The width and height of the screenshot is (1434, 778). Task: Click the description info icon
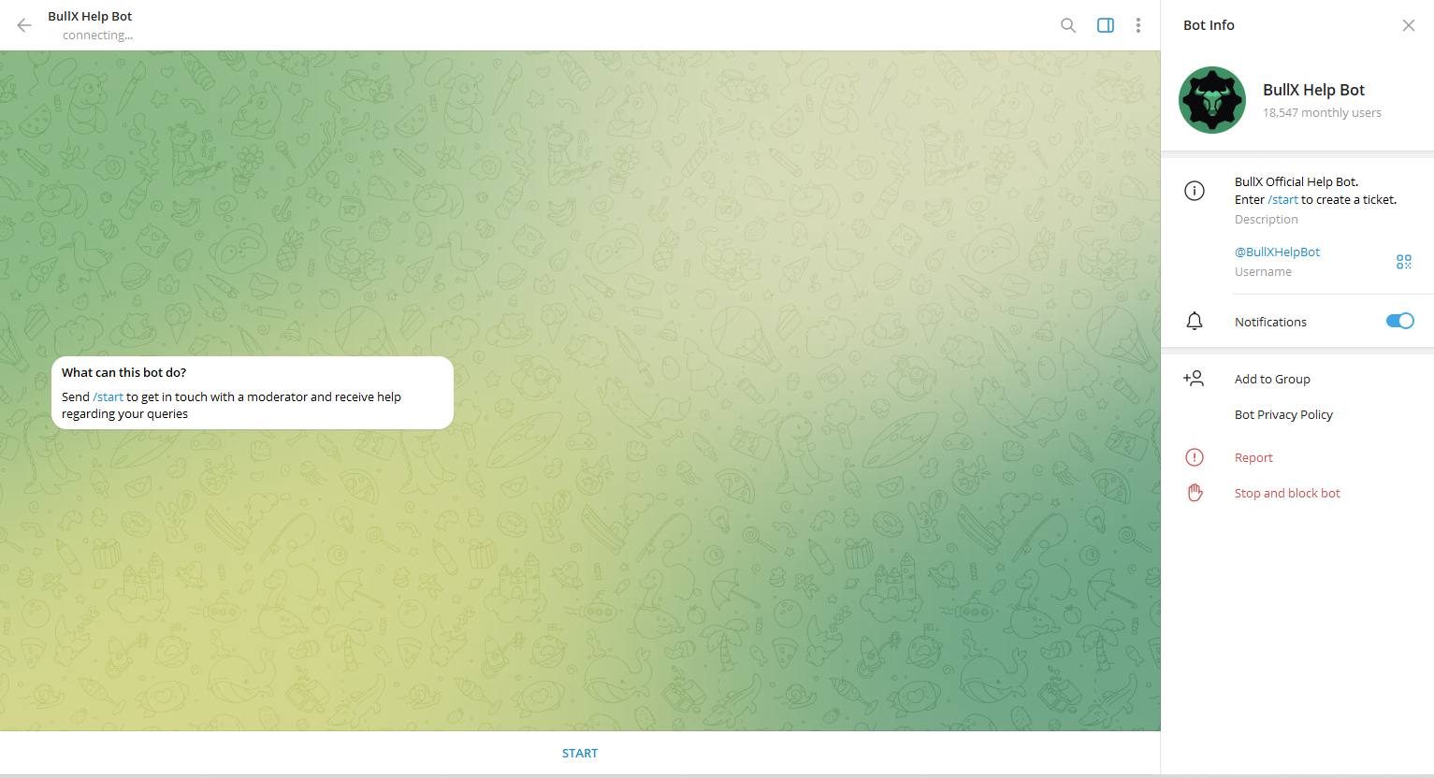pyautogui.click(x=1195, y=191)
